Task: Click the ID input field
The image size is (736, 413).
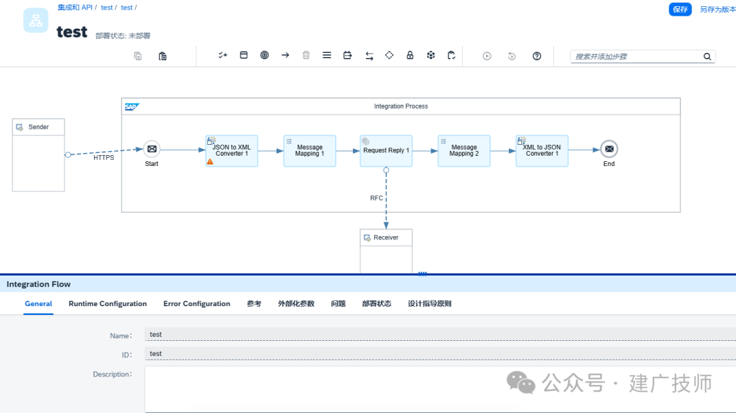Action: click(x=440, y=353)
